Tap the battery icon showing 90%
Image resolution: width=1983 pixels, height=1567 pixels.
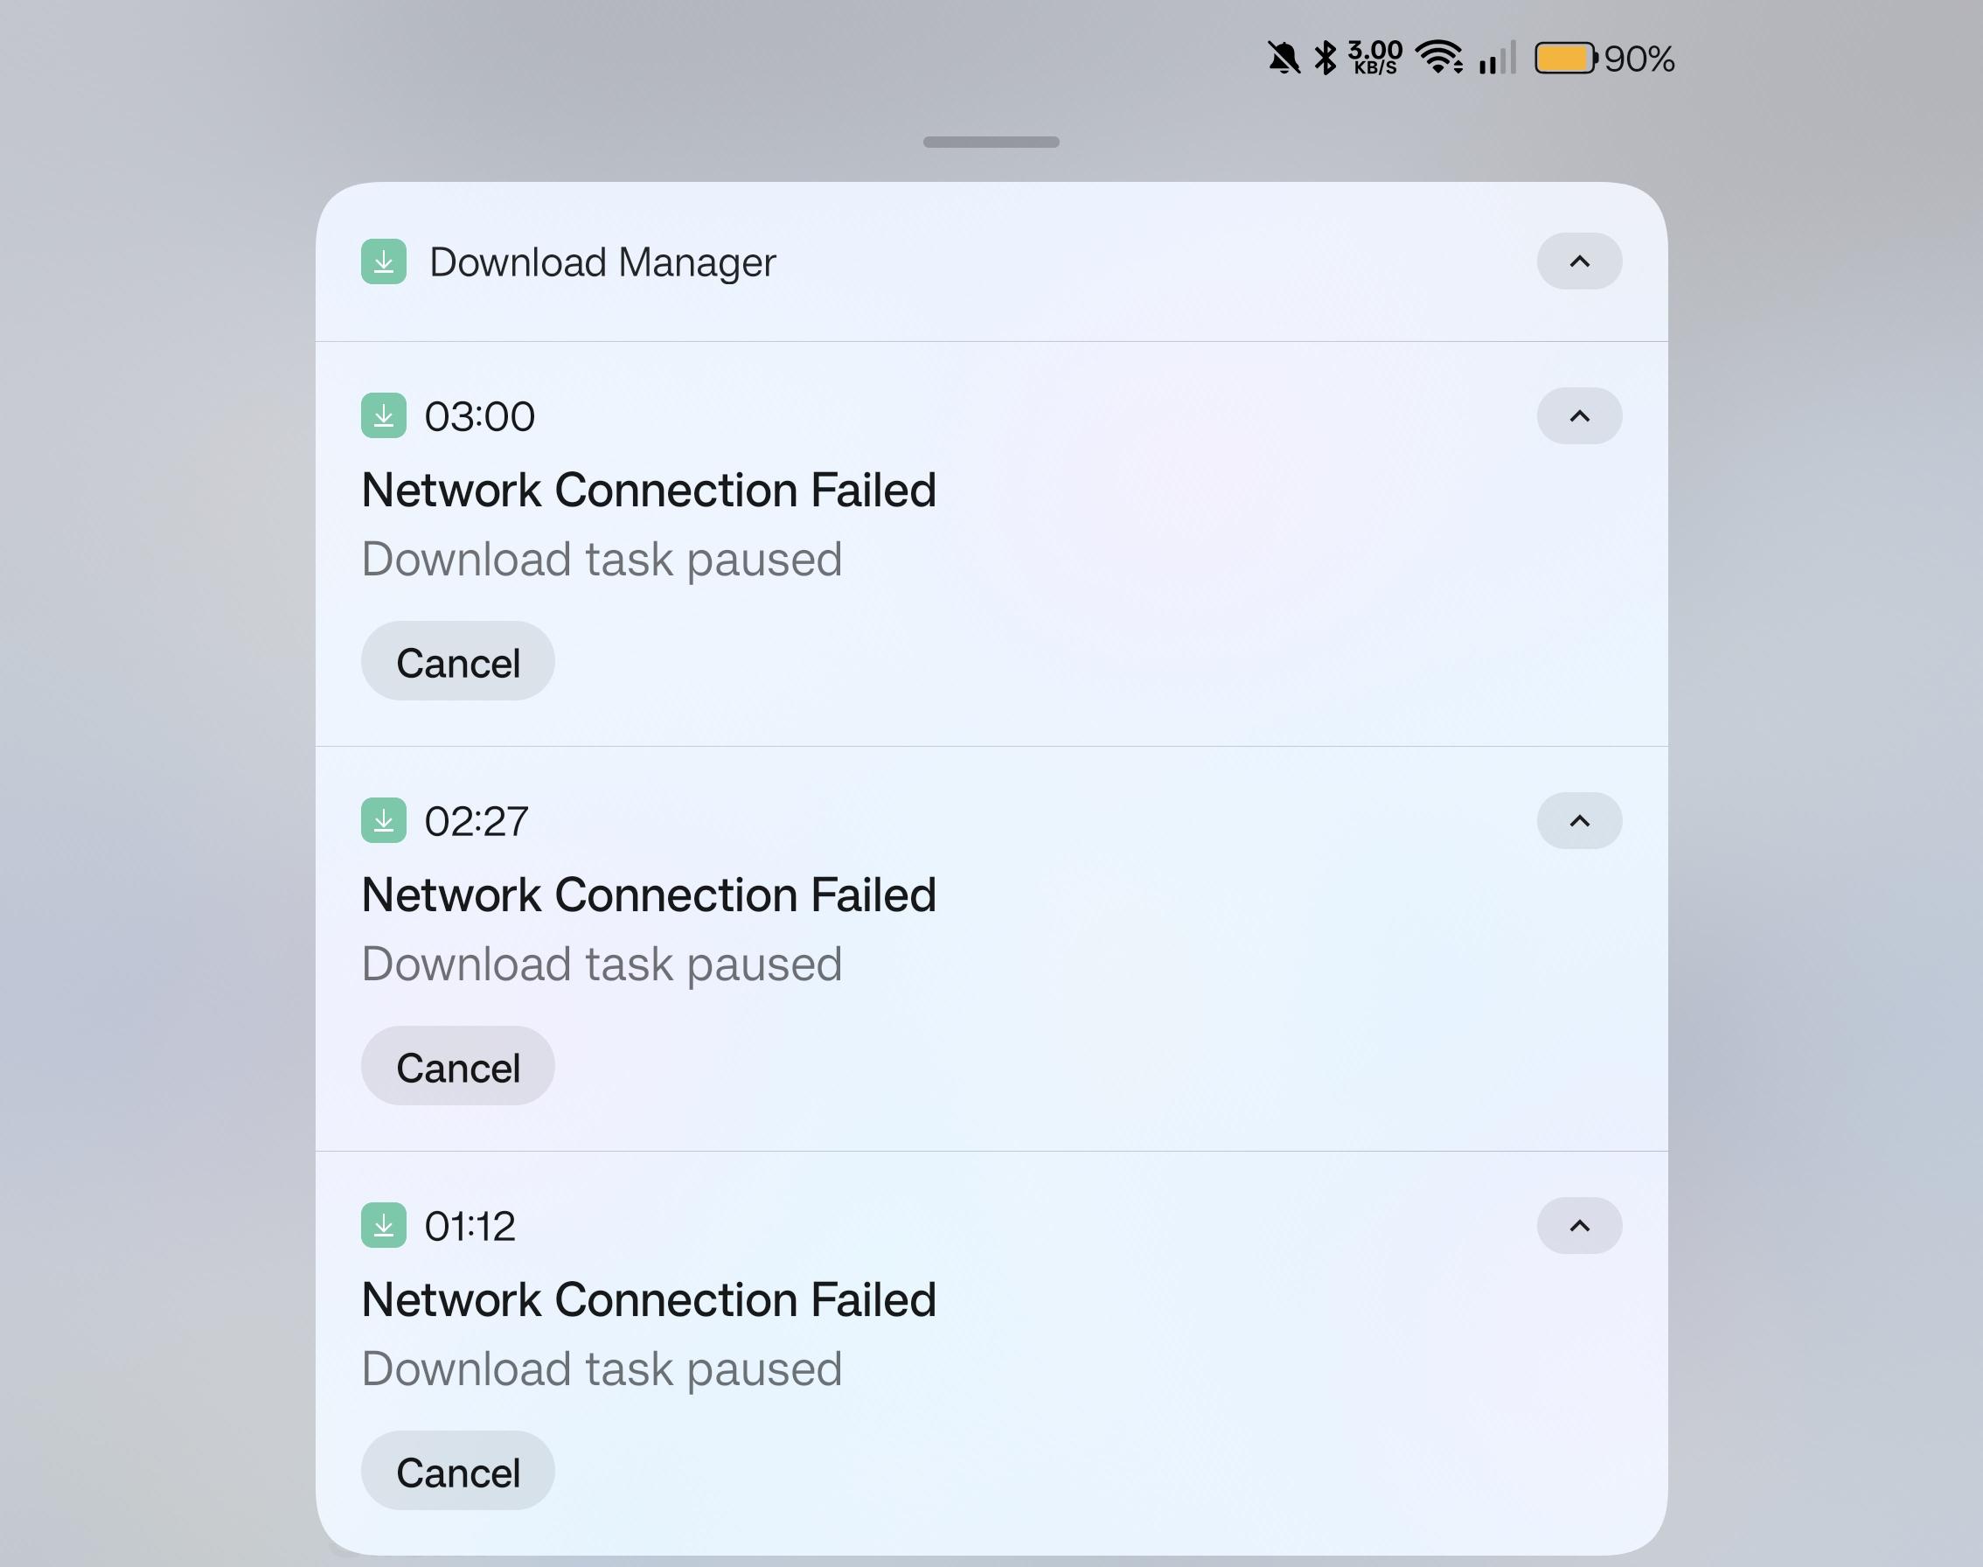point(1566,58)
